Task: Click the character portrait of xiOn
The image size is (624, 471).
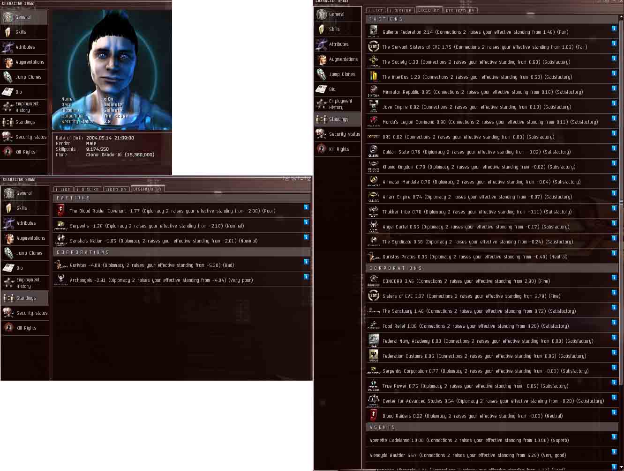Action: pos(112,69)
